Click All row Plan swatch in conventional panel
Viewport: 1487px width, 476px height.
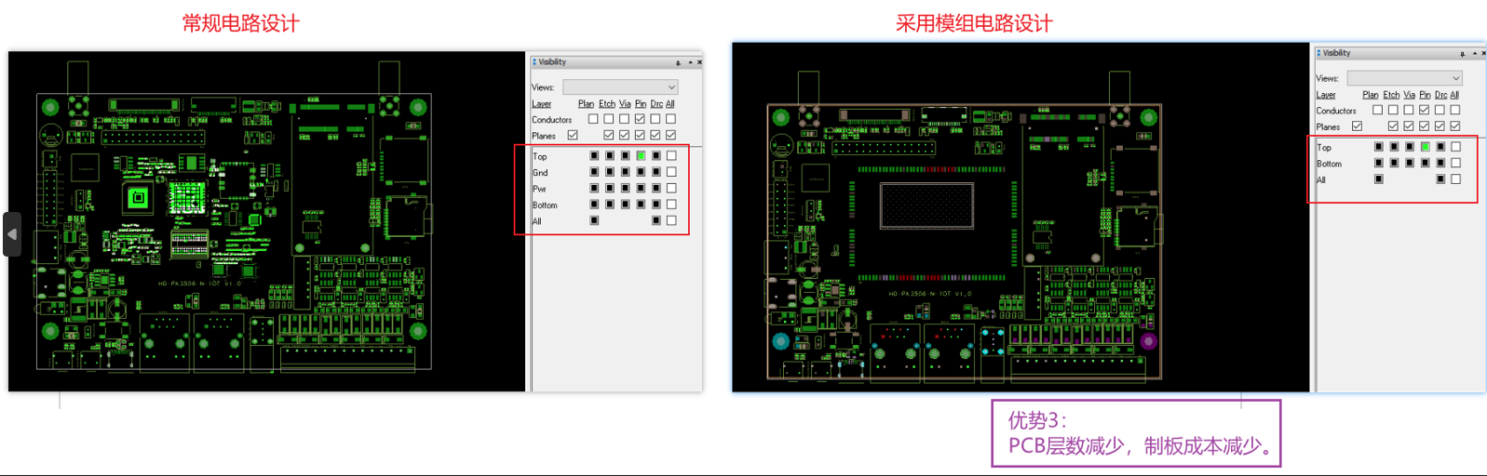[594, 220]
